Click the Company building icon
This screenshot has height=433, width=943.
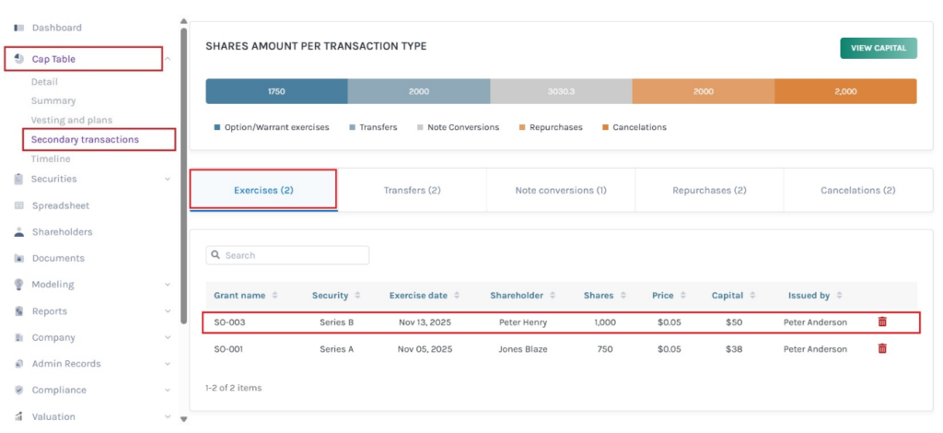point(18,337)
